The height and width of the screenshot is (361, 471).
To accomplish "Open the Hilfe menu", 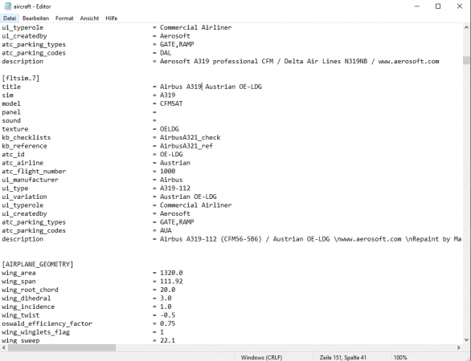I will [x=112, y=18].
